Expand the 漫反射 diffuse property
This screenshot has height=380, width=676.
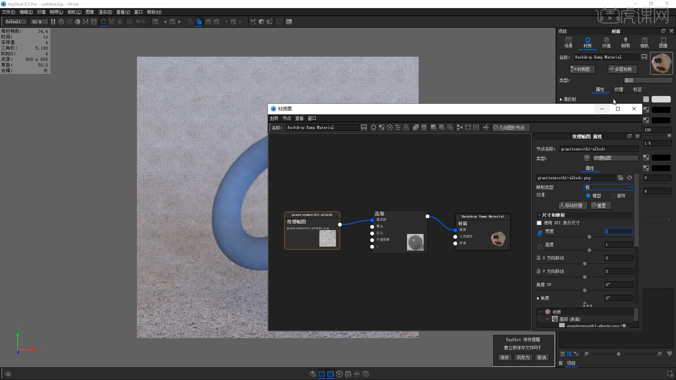tap(561, 100)
